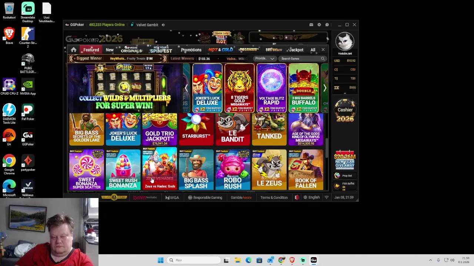This screenshot has height=266, width=474.
Task: Open the Cashier 2026 chip
Action: click(345, 110)
